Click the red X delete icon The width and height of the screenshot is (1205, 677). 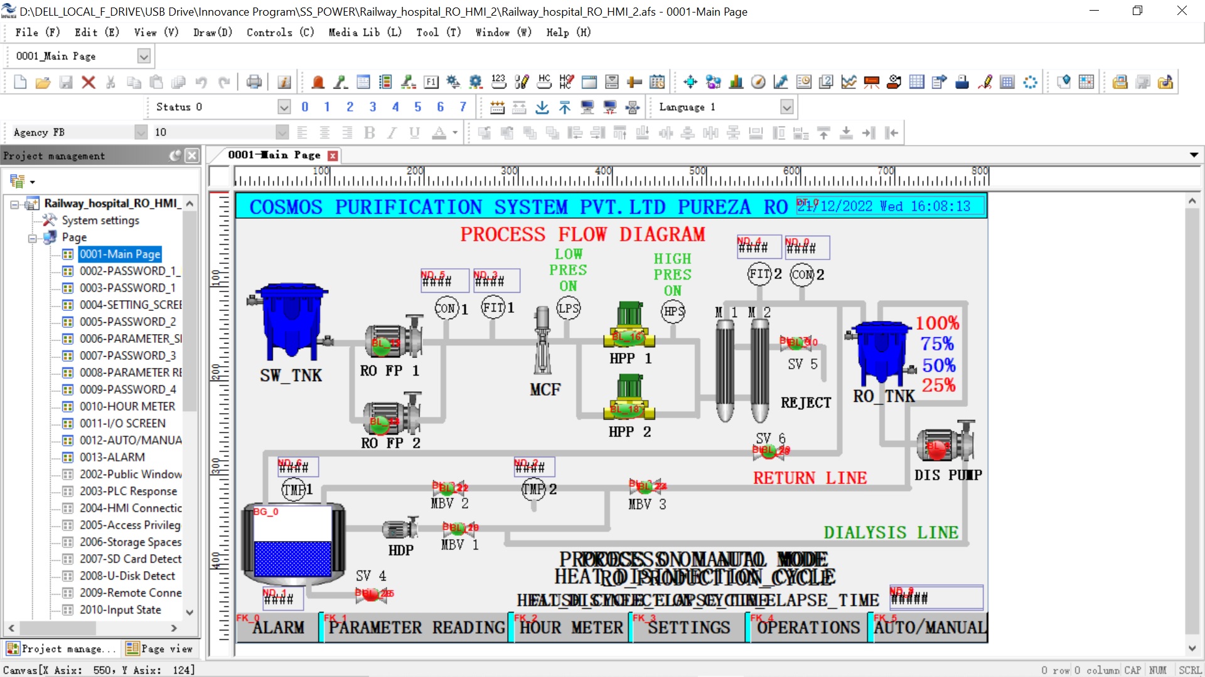(88, 82)
